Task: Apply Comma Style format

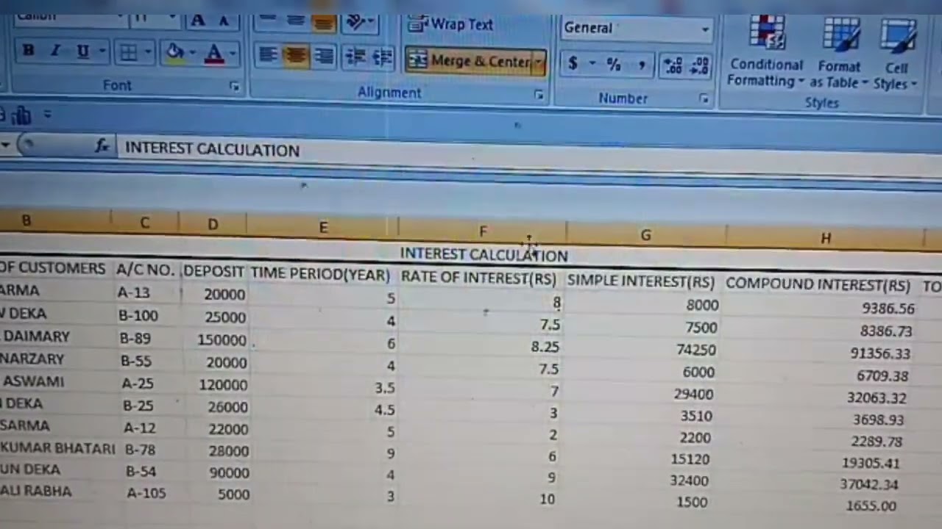Action: [x=642, y=65]
